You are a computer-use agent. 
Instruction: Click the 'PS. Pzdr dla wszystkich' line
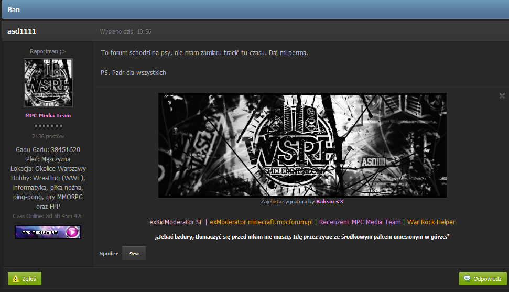coord(133,73)
